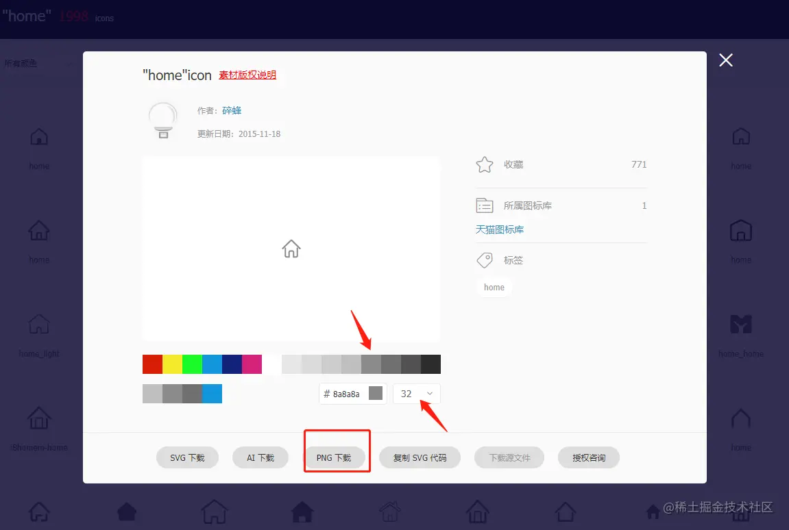Pick the magenta pink color swatch

click(252, 364)
